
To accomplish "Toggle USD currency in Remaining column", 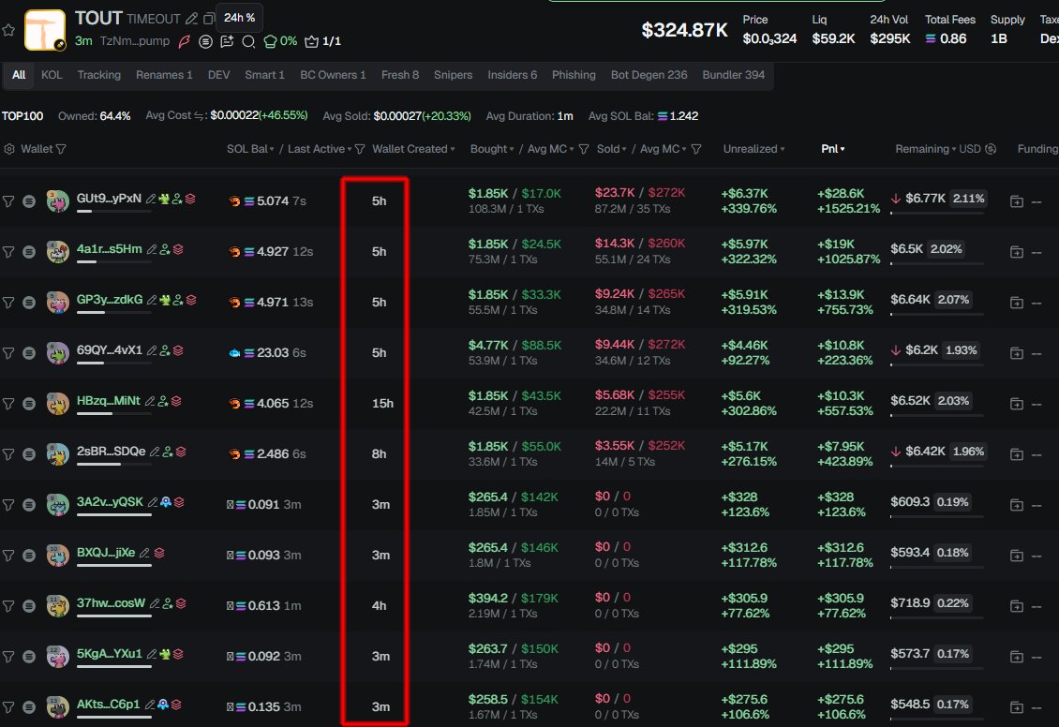I will [x=991, y=149].
